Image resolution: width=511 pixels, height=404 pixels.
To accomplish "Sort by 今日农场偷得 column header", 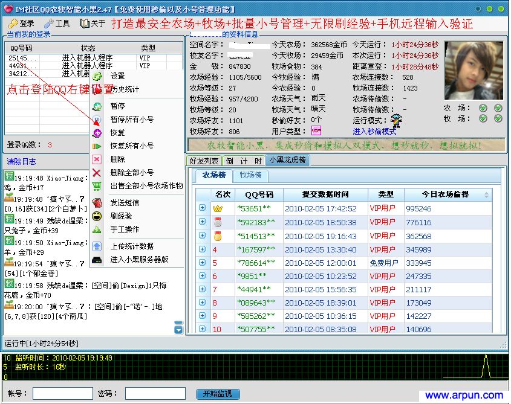I will [449, 194].
